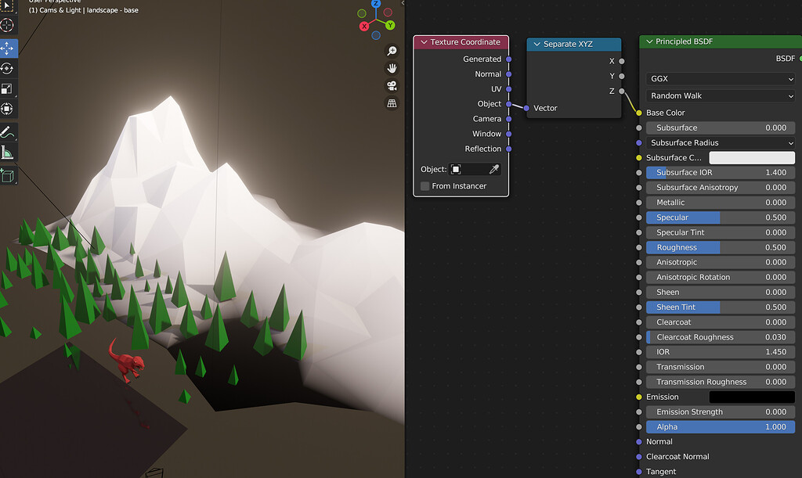The height and width of the screenshot is (478, 802).
Task: Click the Subsurface IOR field
Action: click(x=721, y=173)
